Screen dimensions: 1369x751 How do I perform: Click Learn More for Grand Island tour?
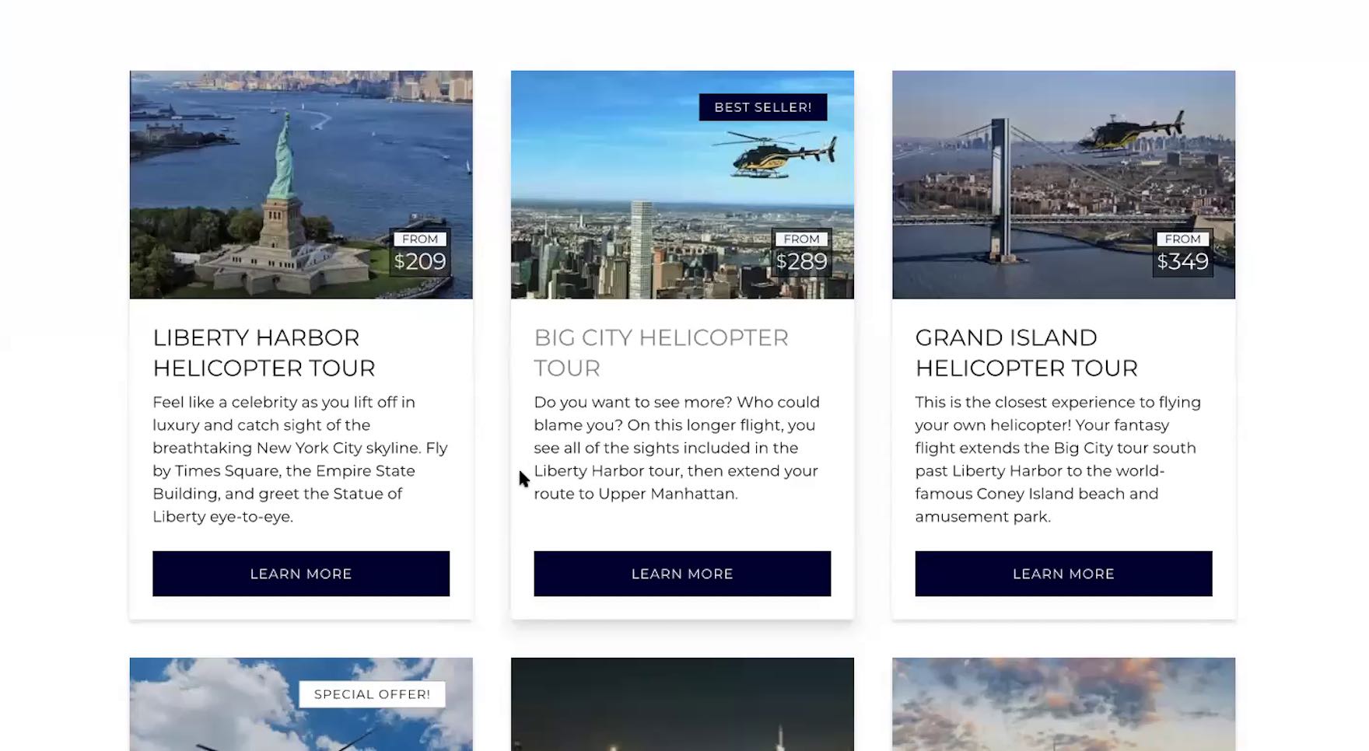click(x=1063, y=574)
